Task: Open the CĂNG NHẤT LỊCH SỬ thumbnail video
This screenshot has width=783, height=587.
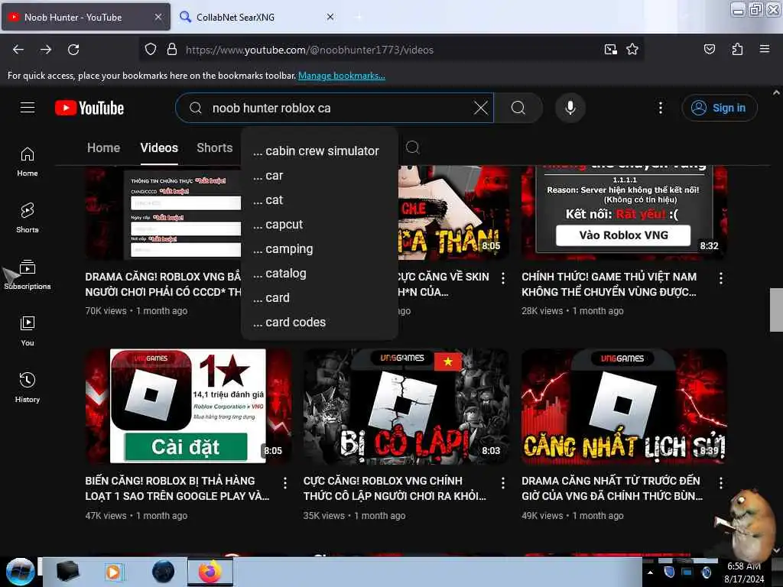Action: pyautogui.click(x=624, y=406)
